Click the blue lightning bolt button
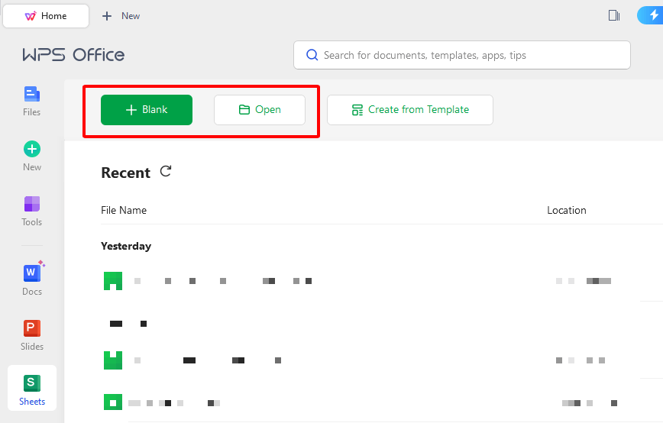This screenshot has height=423, width=663. pos(651,15)
